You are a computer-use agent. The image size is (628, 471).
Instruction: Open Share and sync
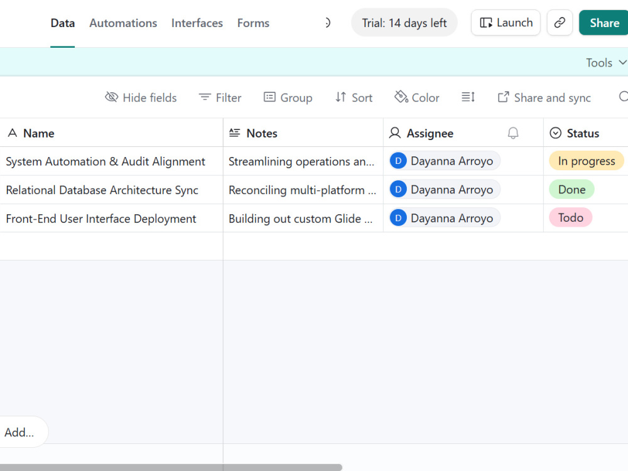click(544, 98)
